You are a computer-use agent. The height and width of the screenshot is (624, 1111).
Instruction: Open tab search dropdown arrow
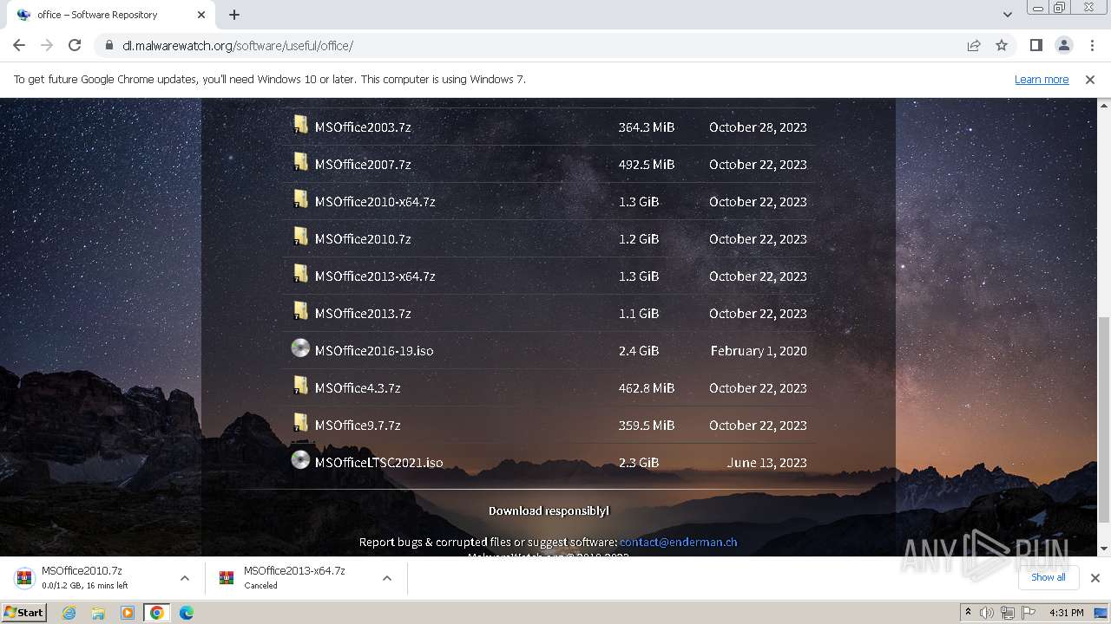coord(1007,15)
